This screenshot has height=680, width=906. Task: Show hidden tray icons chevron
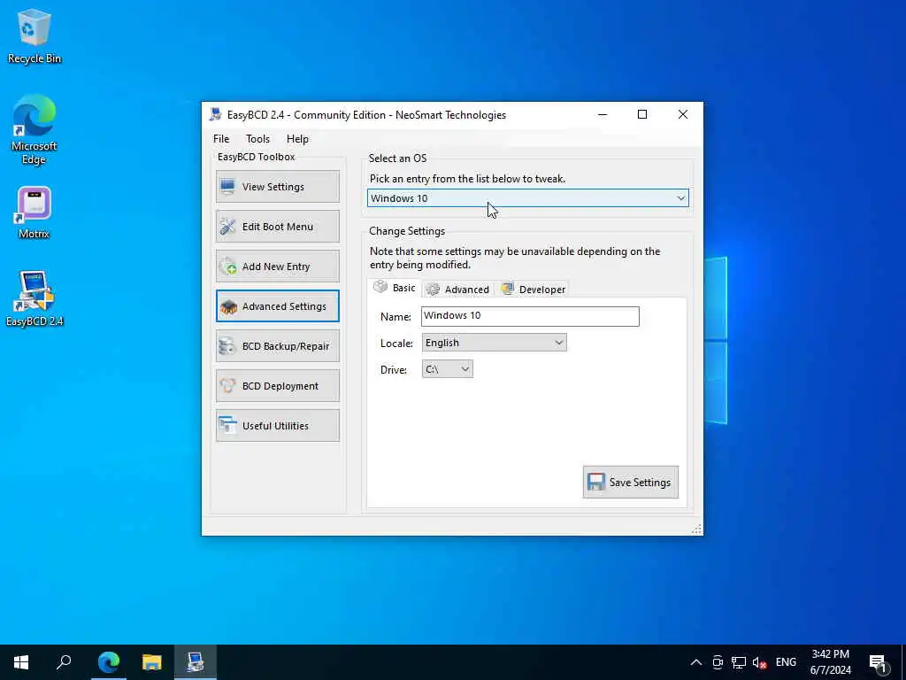point(696,662)
